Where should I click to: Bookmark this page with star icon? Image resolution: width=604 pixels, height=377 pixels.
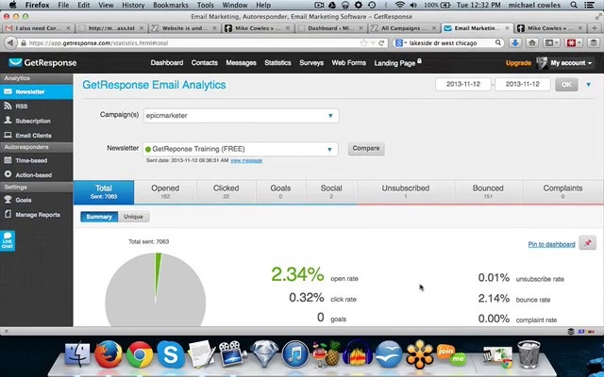[363, 43]
